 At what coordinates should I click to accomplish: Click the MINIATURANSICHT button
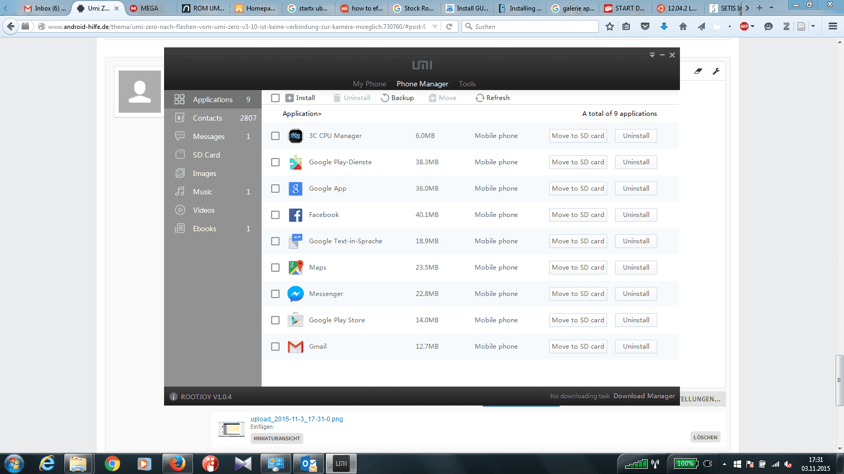tap(277, 438)
